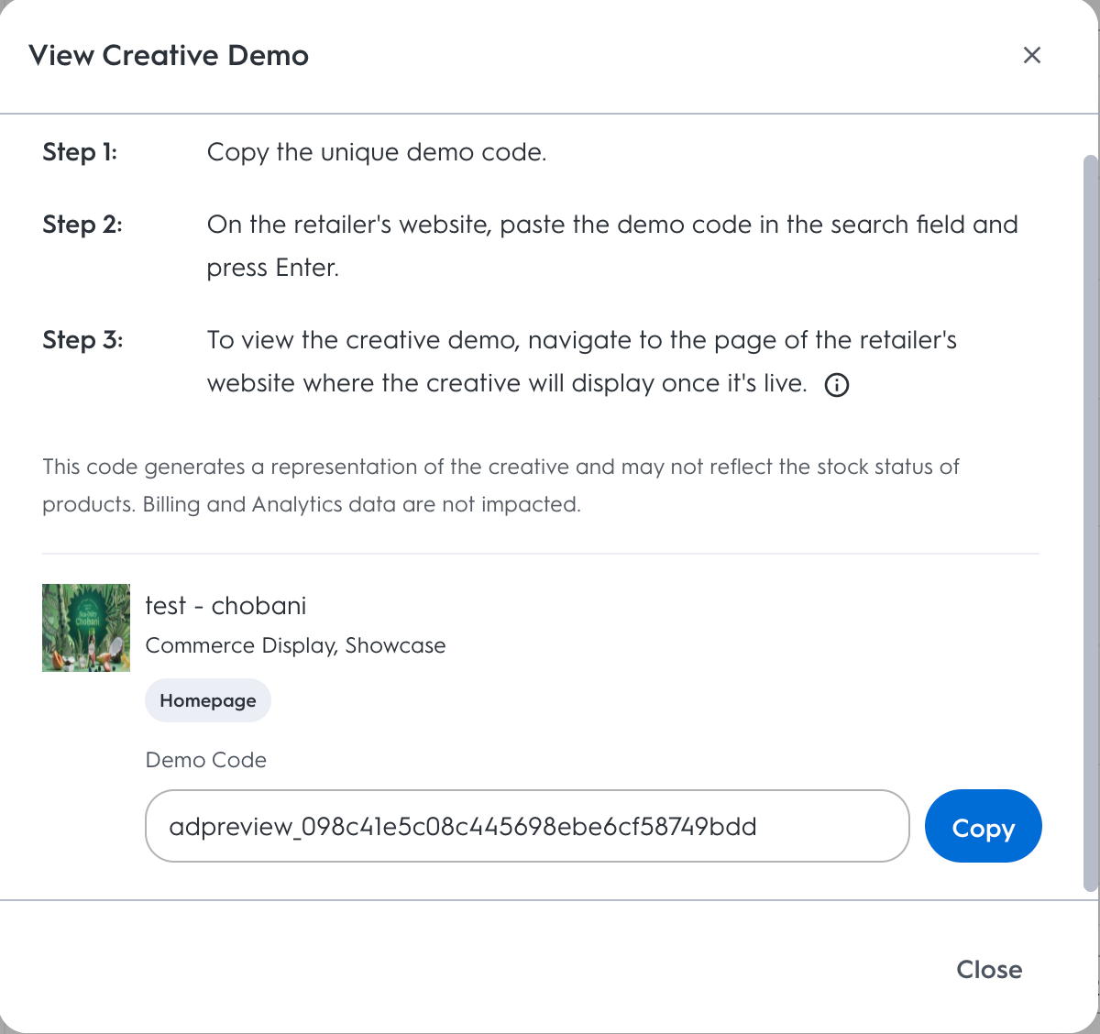Click the info icon beside Step 3
The height and width of the screenshot is (1034, 1100).
point(836,385)
